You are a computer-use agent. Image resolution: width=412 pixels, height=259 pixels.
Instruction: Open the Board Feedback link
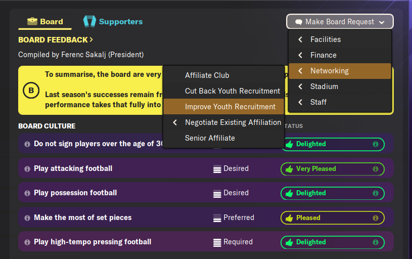coord(56,39)
